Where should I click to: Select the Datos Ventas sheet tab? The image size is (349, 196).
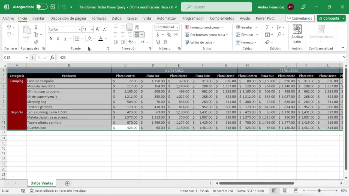coord(42,183)
